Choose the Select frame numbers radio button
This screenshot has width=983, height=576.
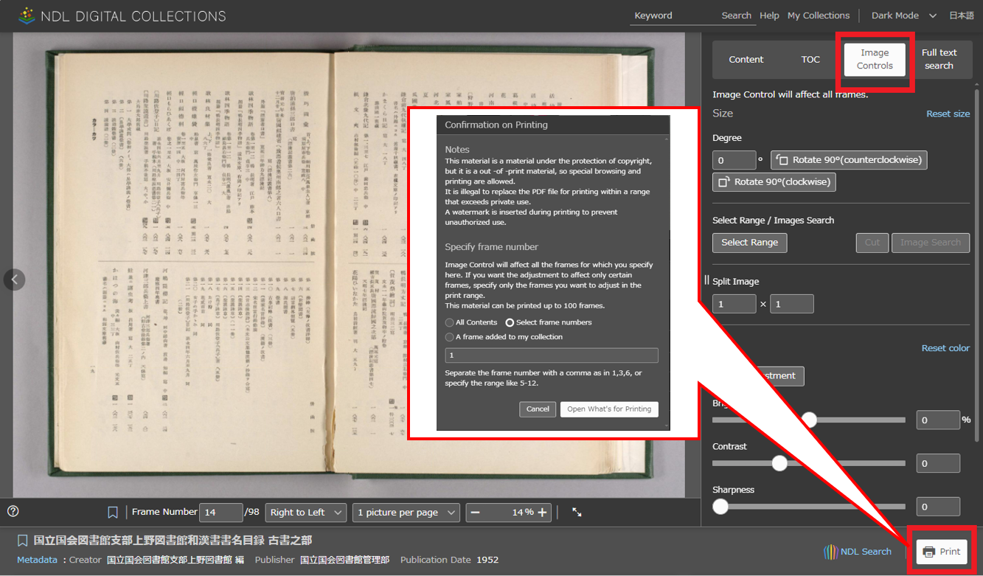point(510,323)
